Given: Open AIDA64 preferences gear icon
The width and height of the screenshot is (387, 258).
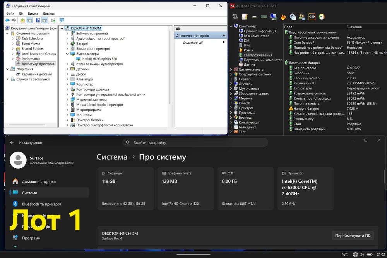Looking at the screenshot, I should [x=293, y=17].
